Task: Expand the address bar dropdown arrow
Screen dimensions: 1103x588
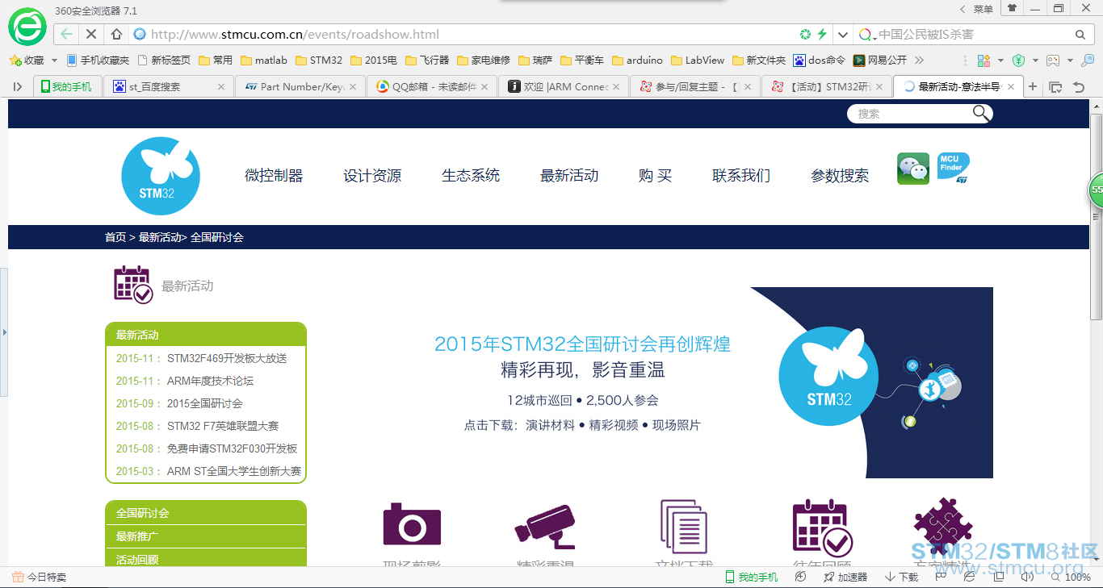Action: click(843, 35)
